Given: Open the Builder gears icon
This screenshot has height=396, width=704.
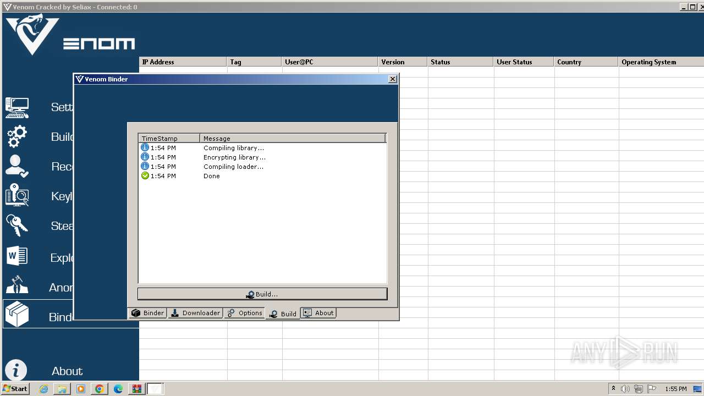Looking at the screenshot, I should 17,136.
